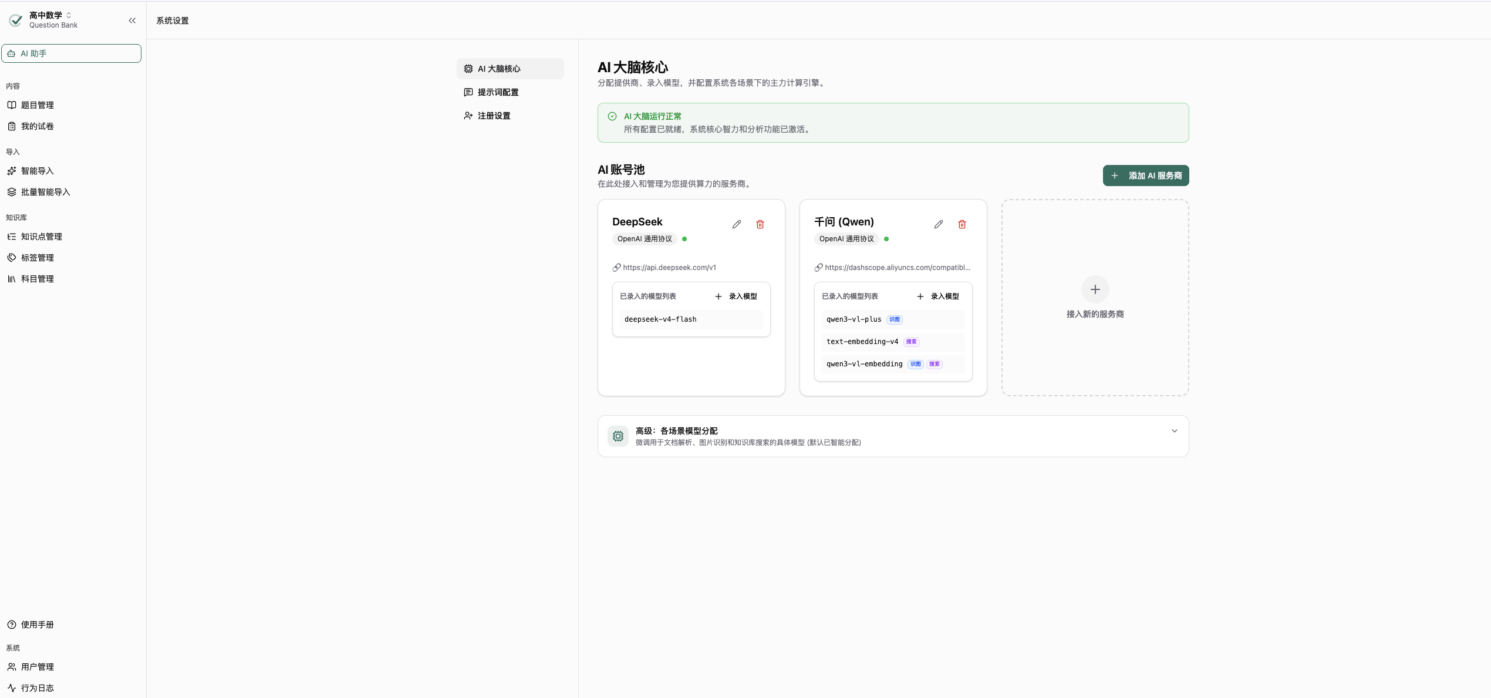Click the green check icon in status banner
This screenshot has height=698, width=1491.
pyautogui.click(x=612, y=116)
